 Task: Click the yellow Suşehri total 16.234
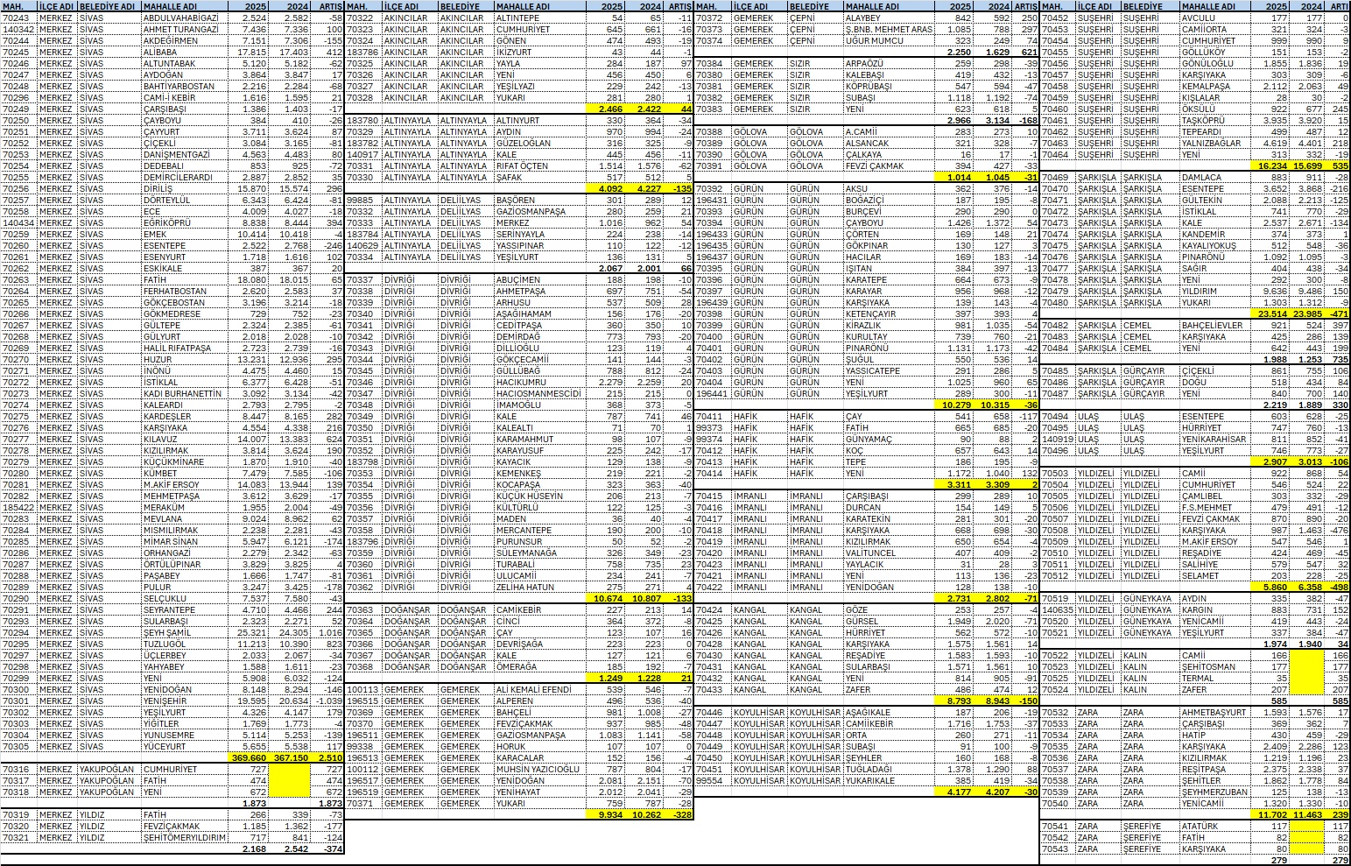[x=1270, y=165]
